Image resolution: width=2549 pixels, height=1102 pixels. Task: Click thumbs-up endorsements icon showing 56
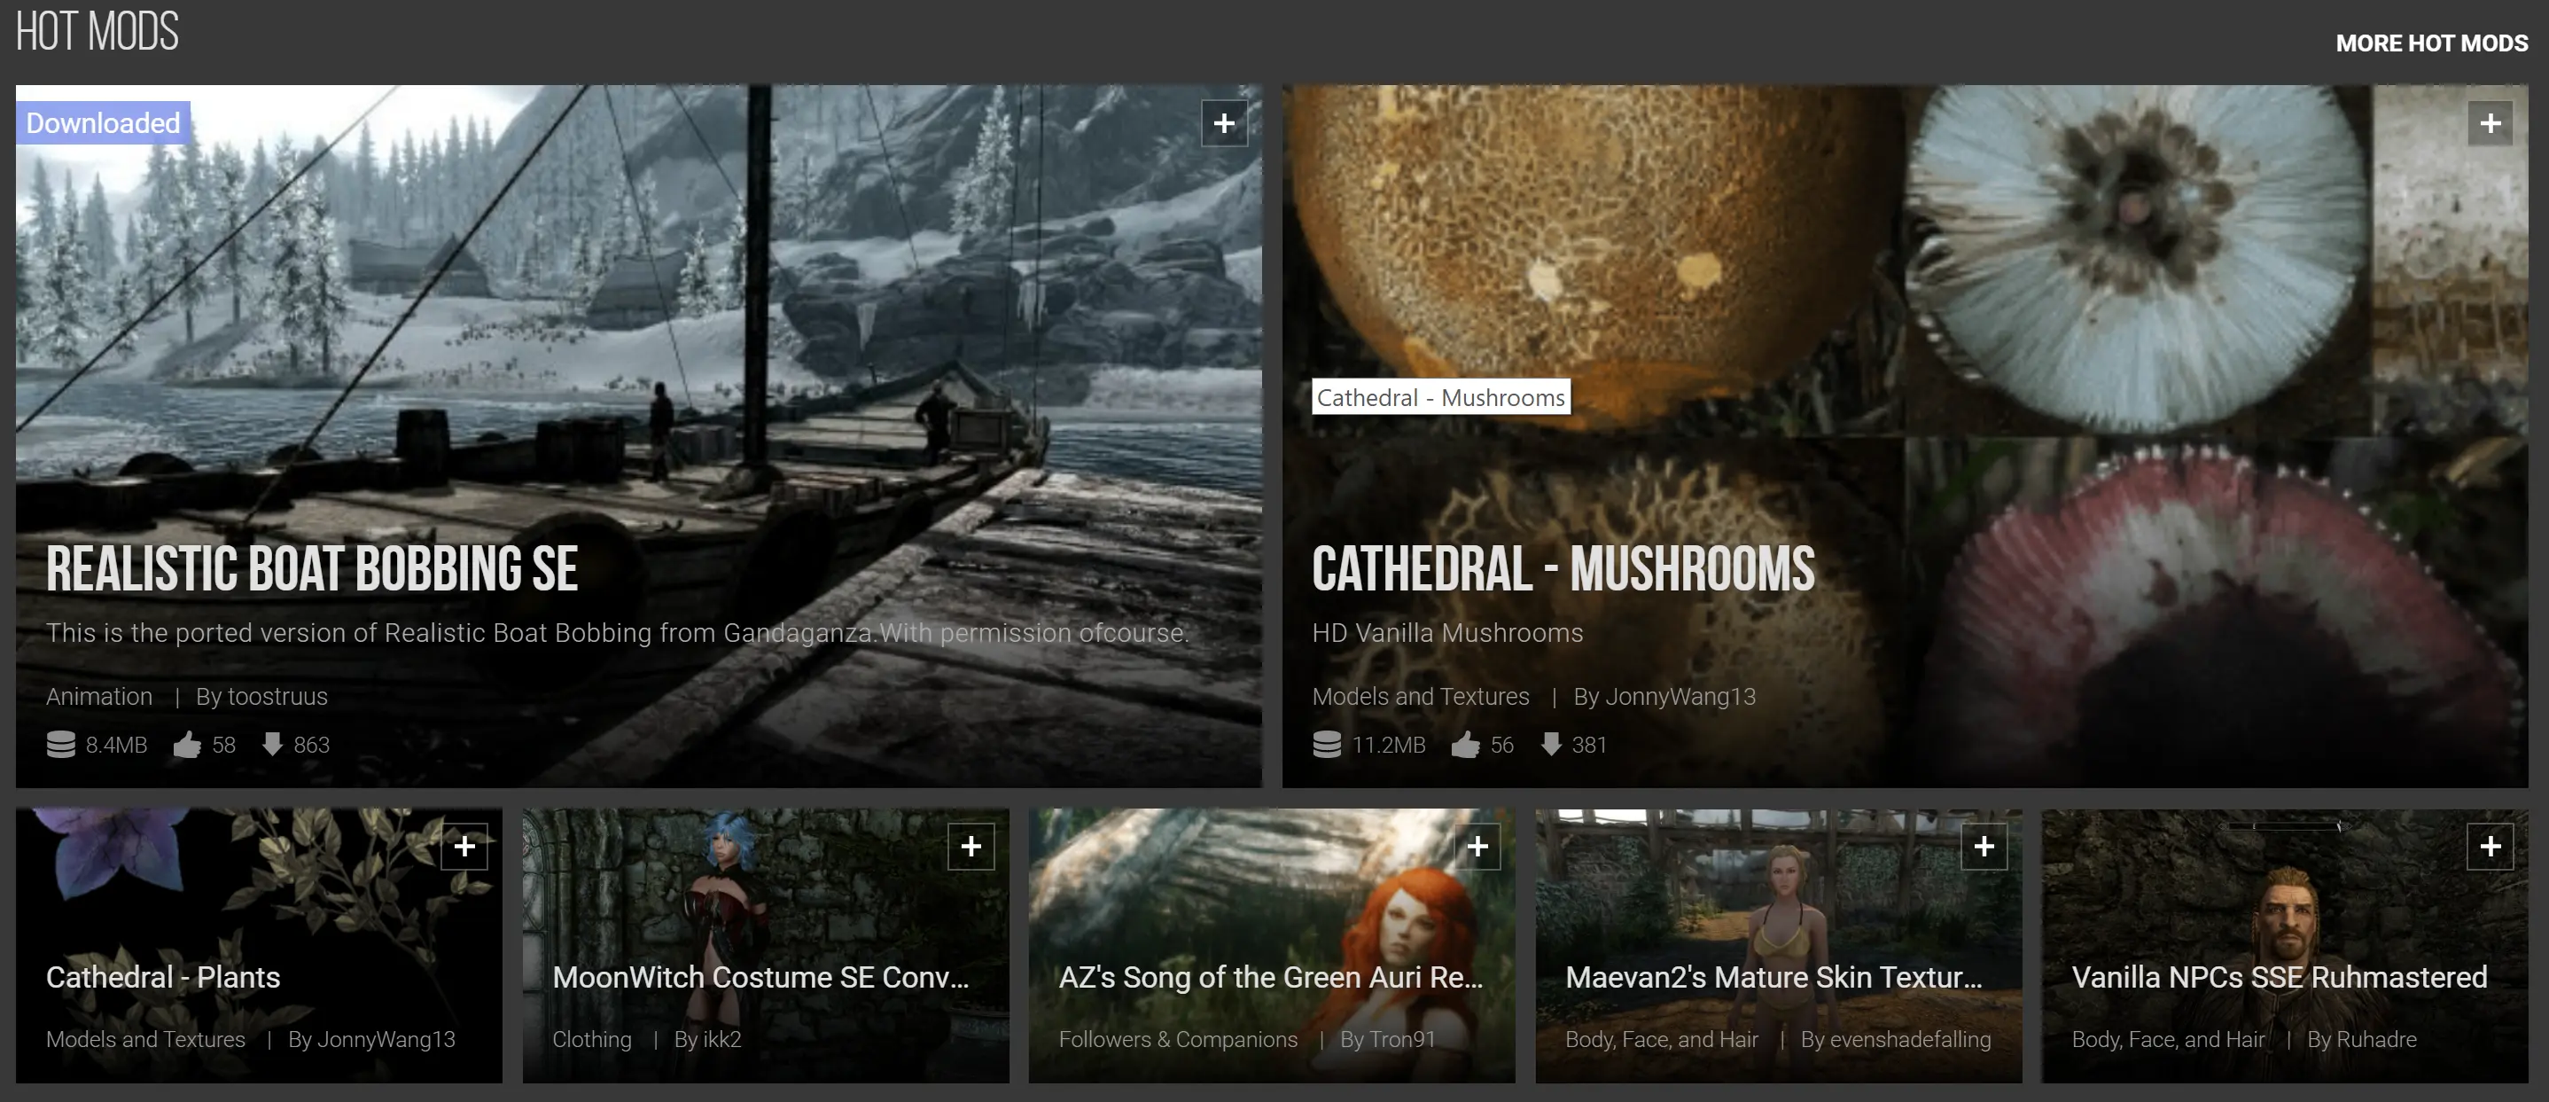pyautogui.click(x=1465, y=745)
